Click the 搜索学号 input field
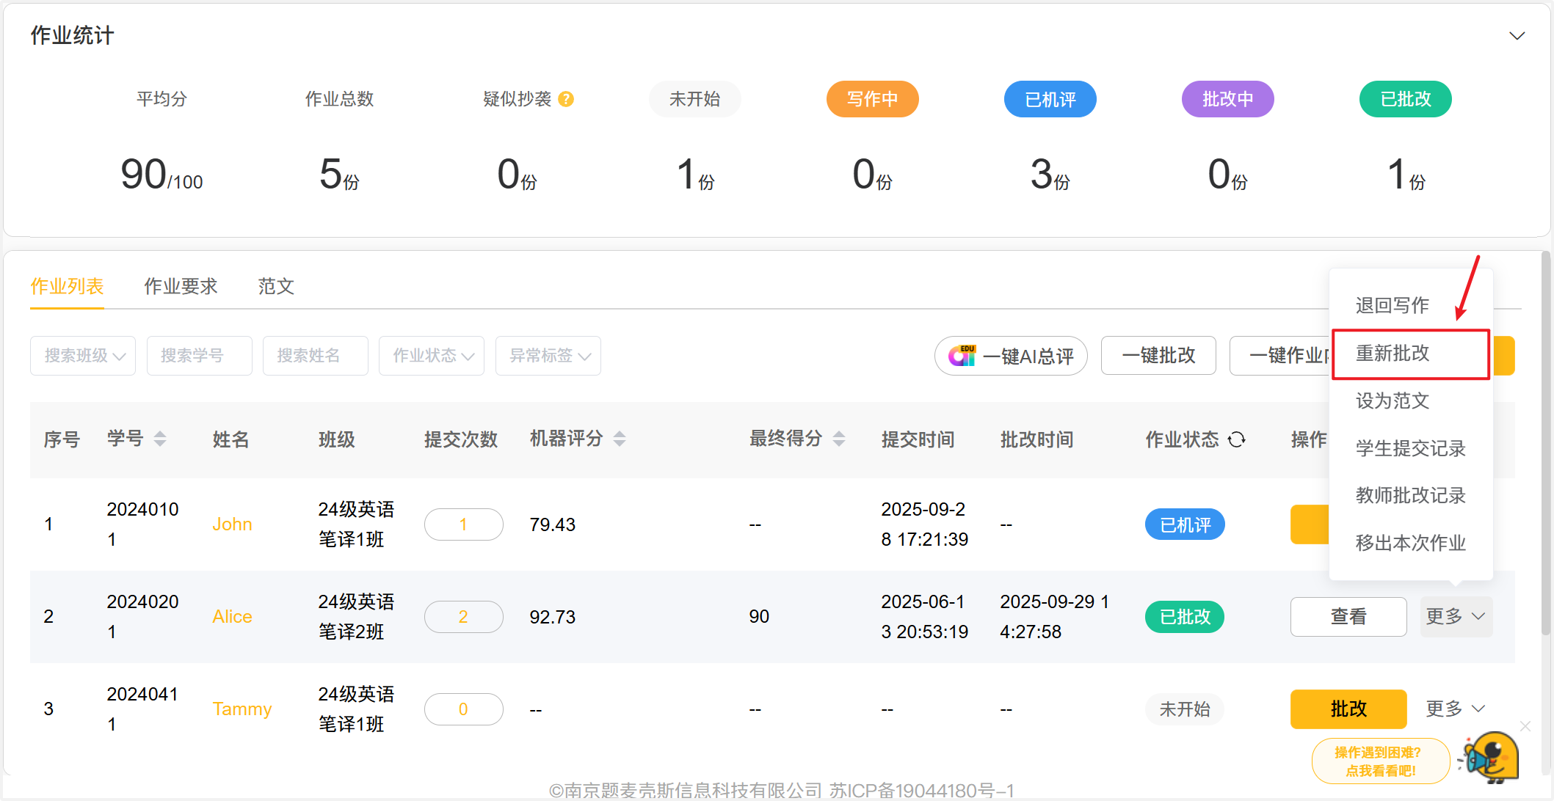This screenshot has width=1554, height=801. tap(199, 356)
